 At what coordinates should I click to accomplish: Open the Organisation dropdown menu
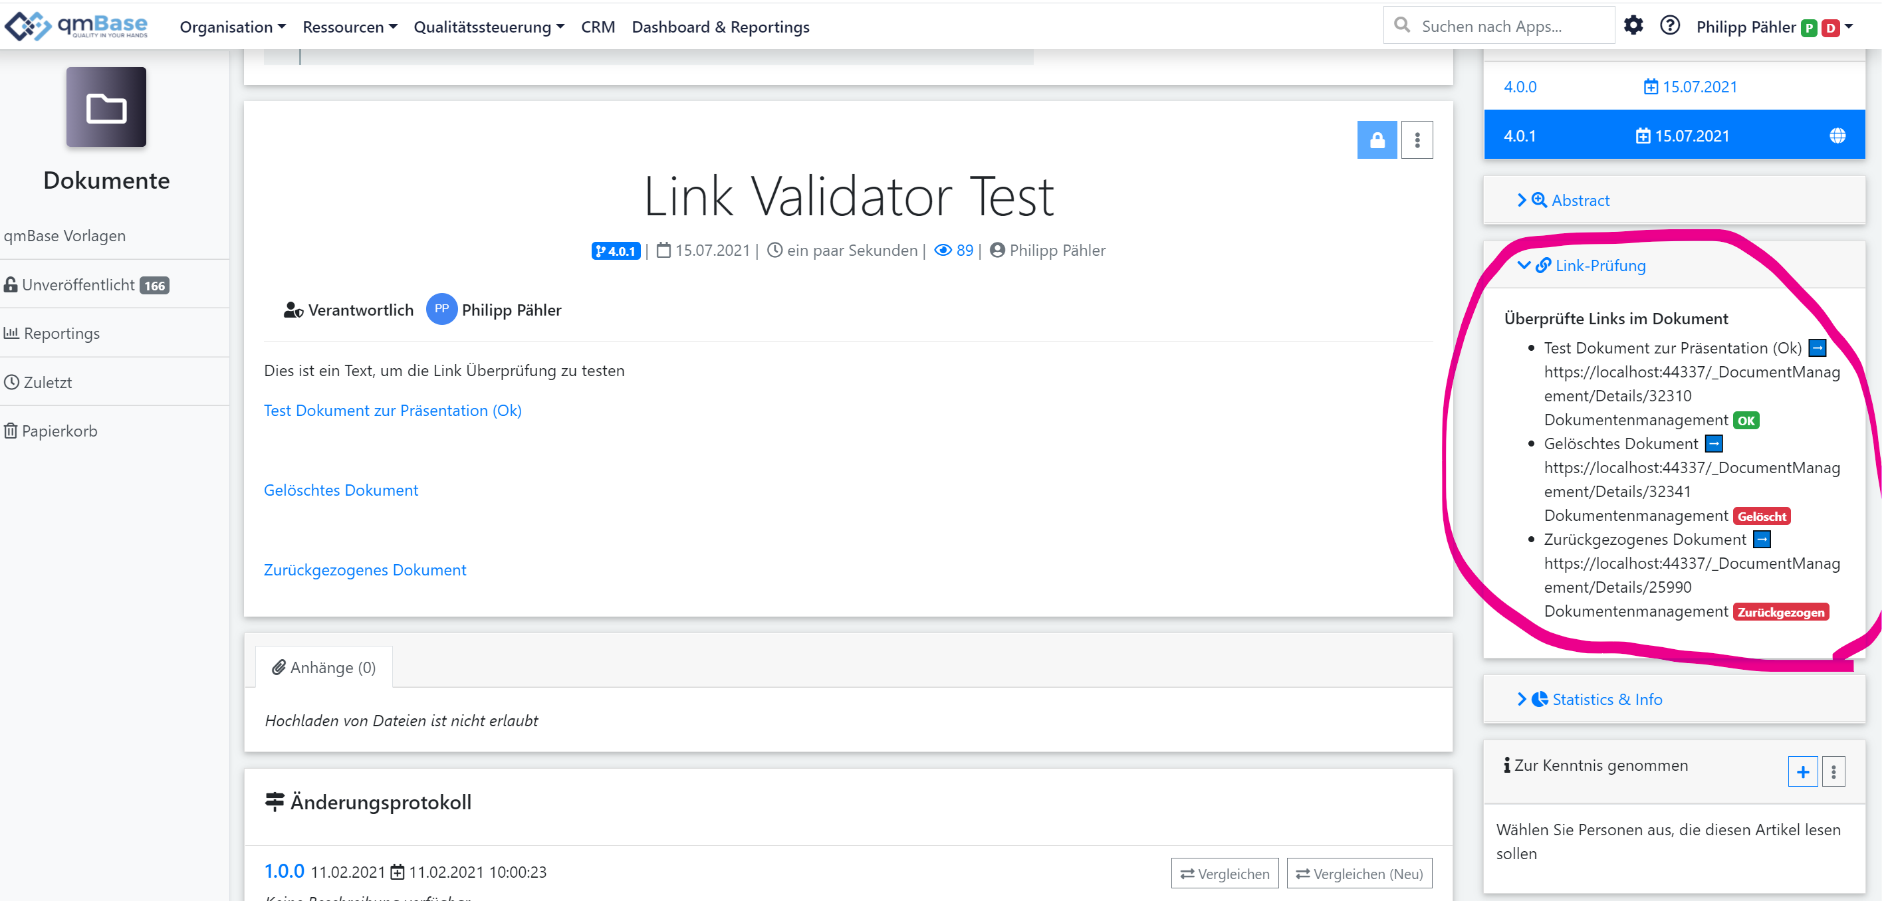(233, 27)
